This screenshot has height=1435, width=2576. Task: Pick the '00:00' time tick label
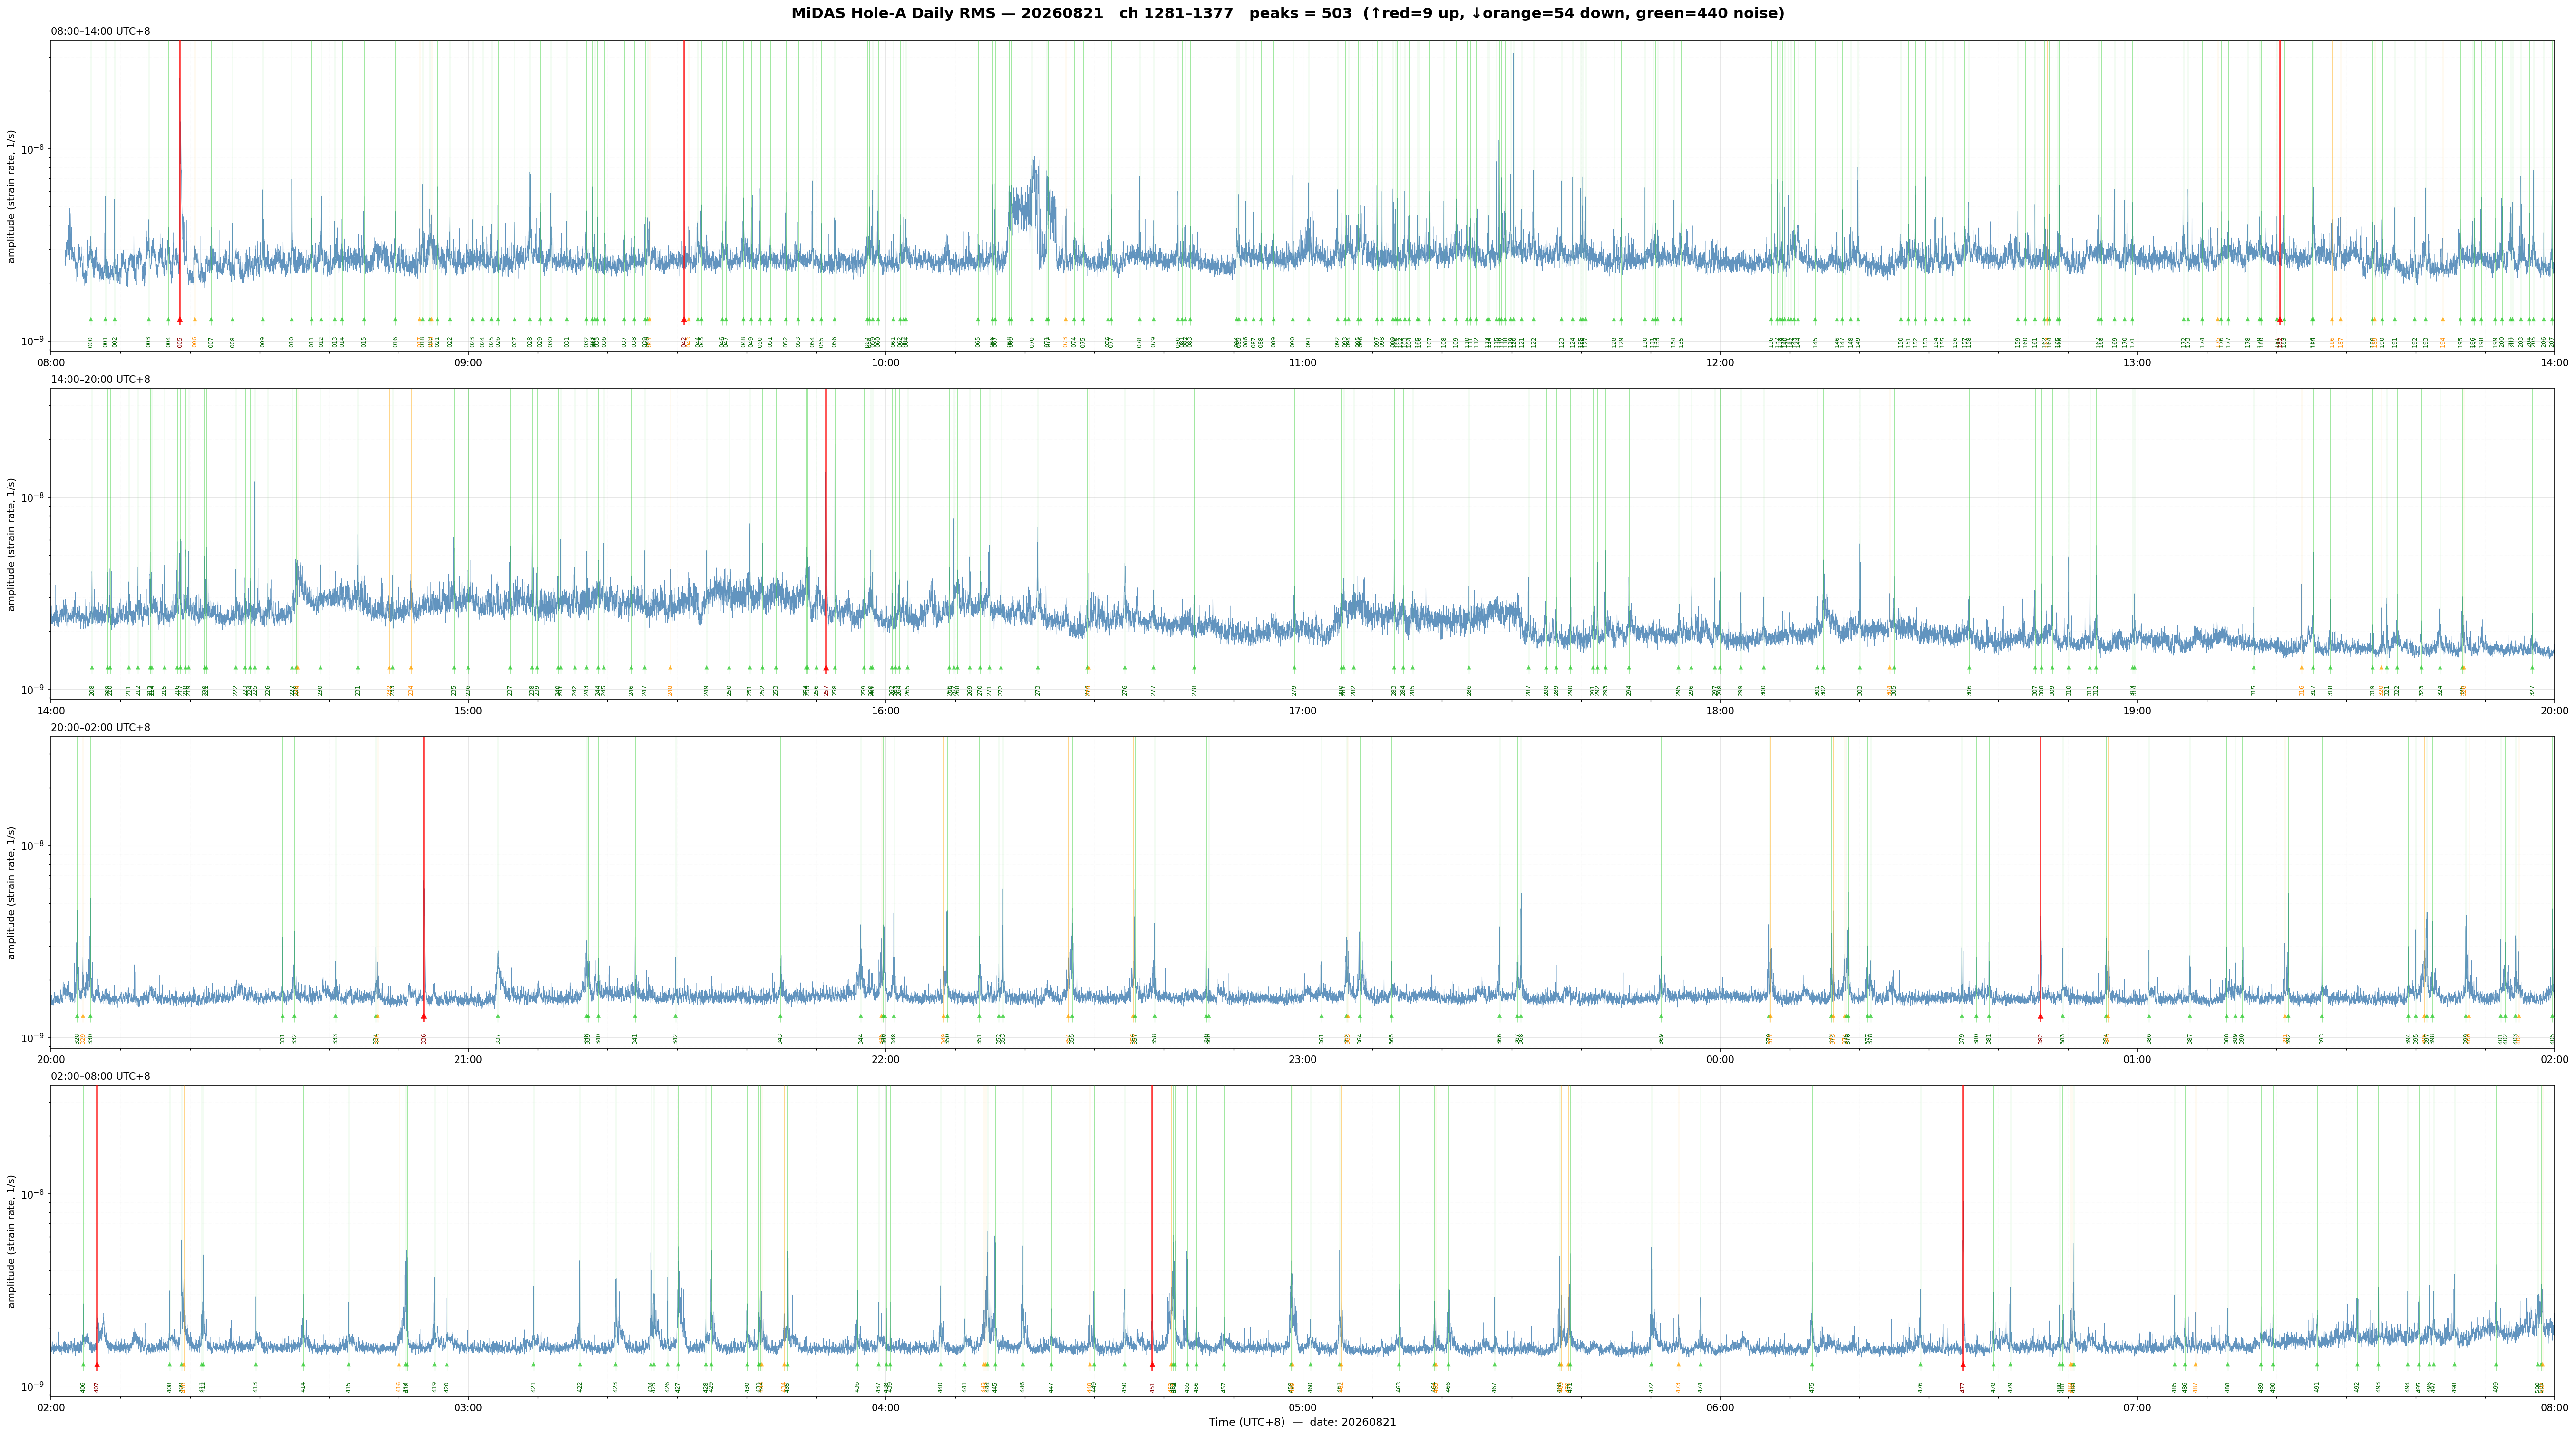pyautogui.click(x=1720, y=1059)
